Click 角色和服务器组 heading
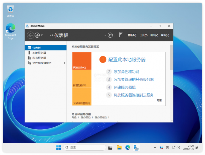Image resolution: width=205 pixels, height=155 pixels. 81,114
